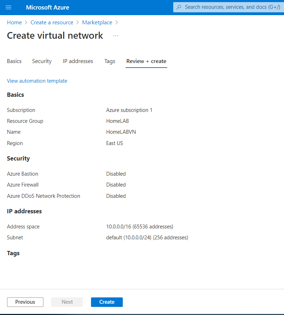Click the Azure Bastion 'Disabled' value
Screen dimensions: 284x315
click(x=116, y=174)
